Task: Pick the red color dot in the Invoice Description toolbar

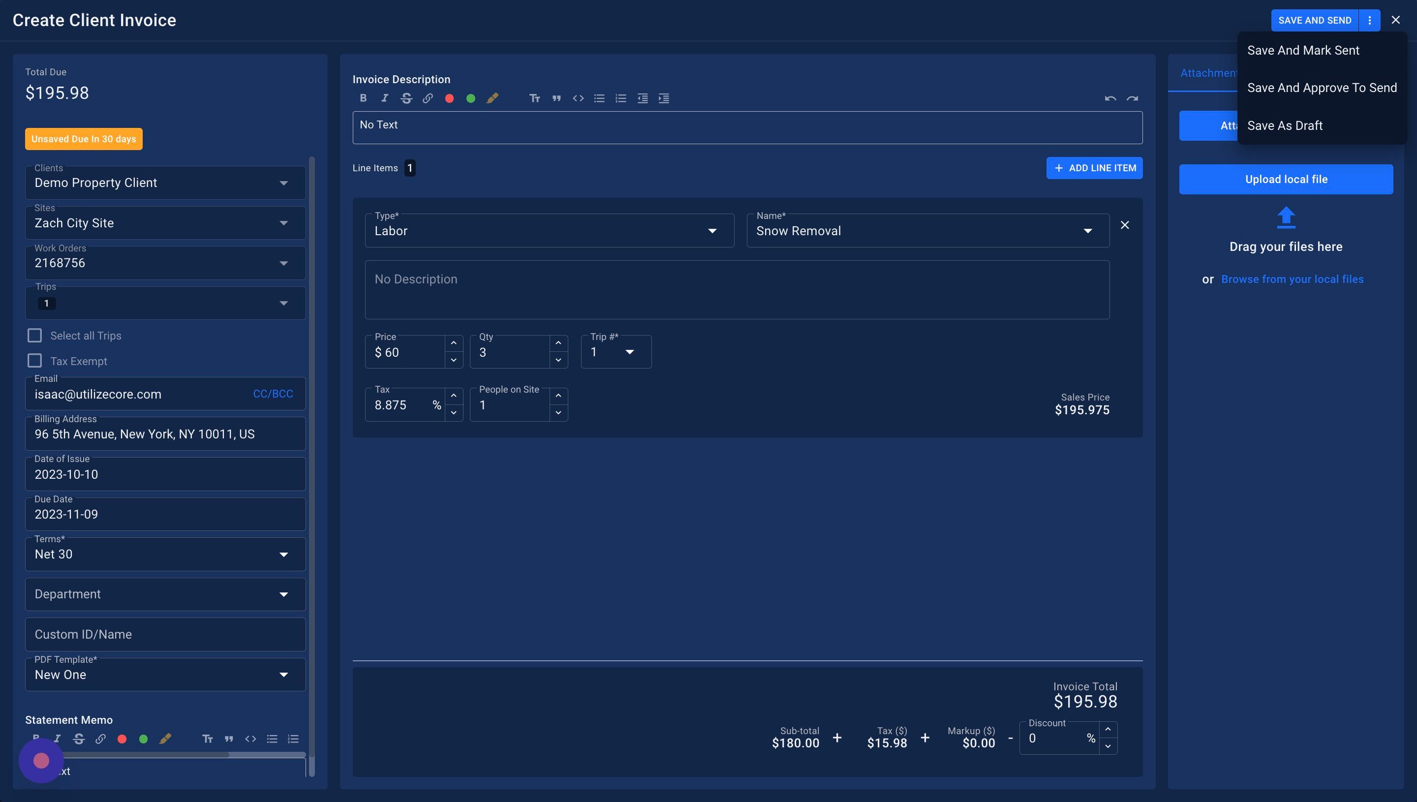Action: [x=449, y=98]
